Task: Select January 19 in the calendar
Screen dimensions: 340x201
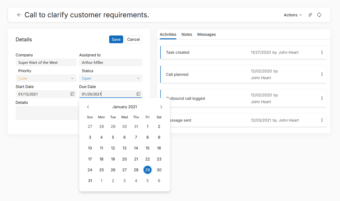Action: [113, 159]
